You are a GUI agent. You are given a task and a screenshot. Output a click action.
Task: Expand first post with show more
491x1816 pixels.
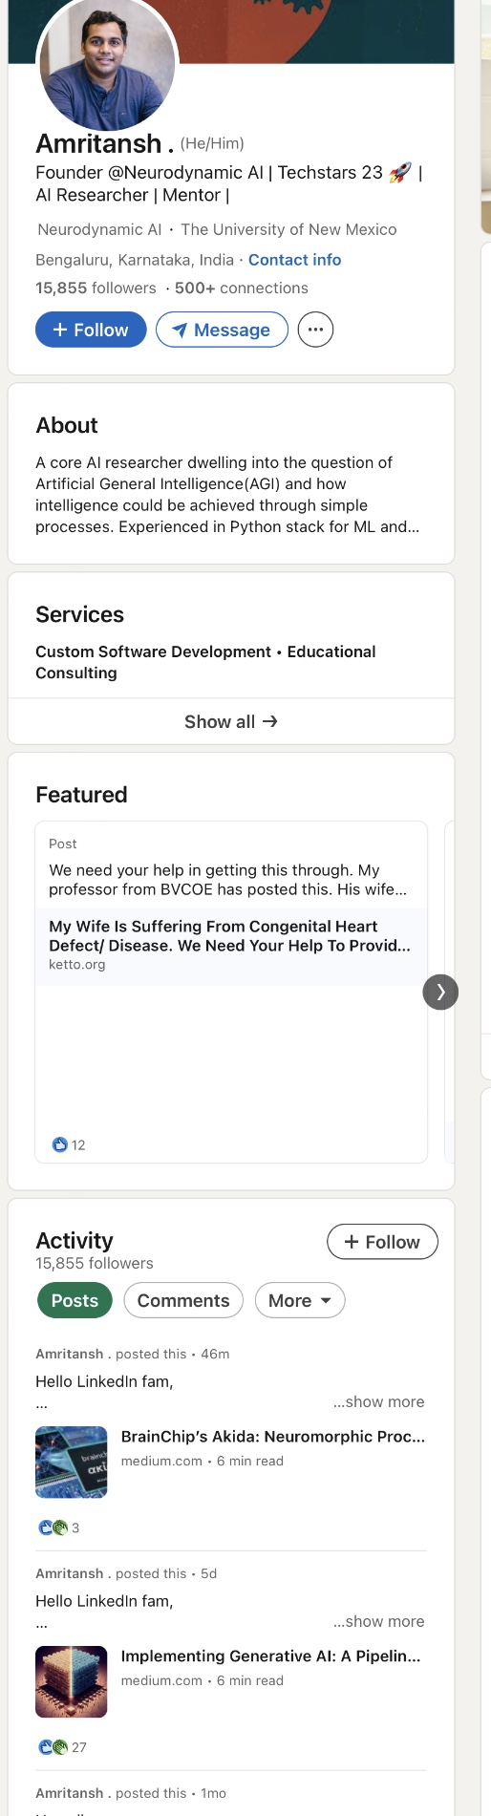pos(378,1401)
